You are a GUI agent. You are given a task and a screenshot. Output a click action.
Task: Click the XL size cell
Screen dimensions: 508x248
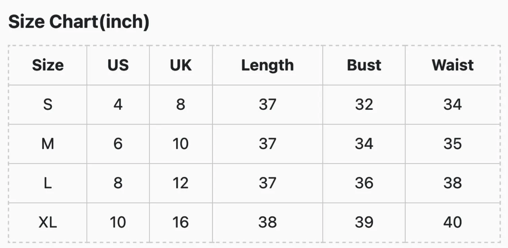click(x=48, y=222)
